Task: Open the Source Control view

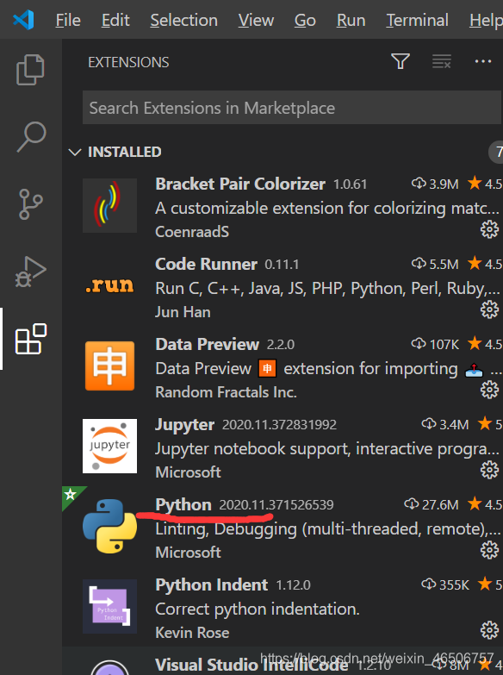Action: click(31, 204)
